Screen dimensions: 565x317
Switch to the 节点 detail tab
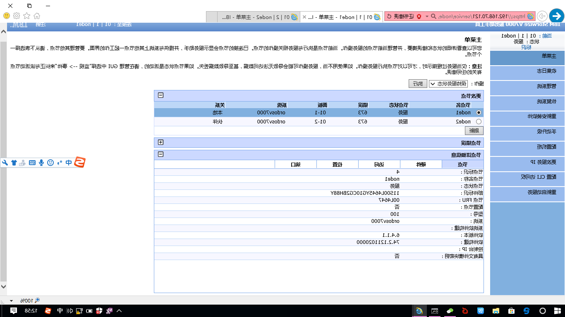(463, 164)
